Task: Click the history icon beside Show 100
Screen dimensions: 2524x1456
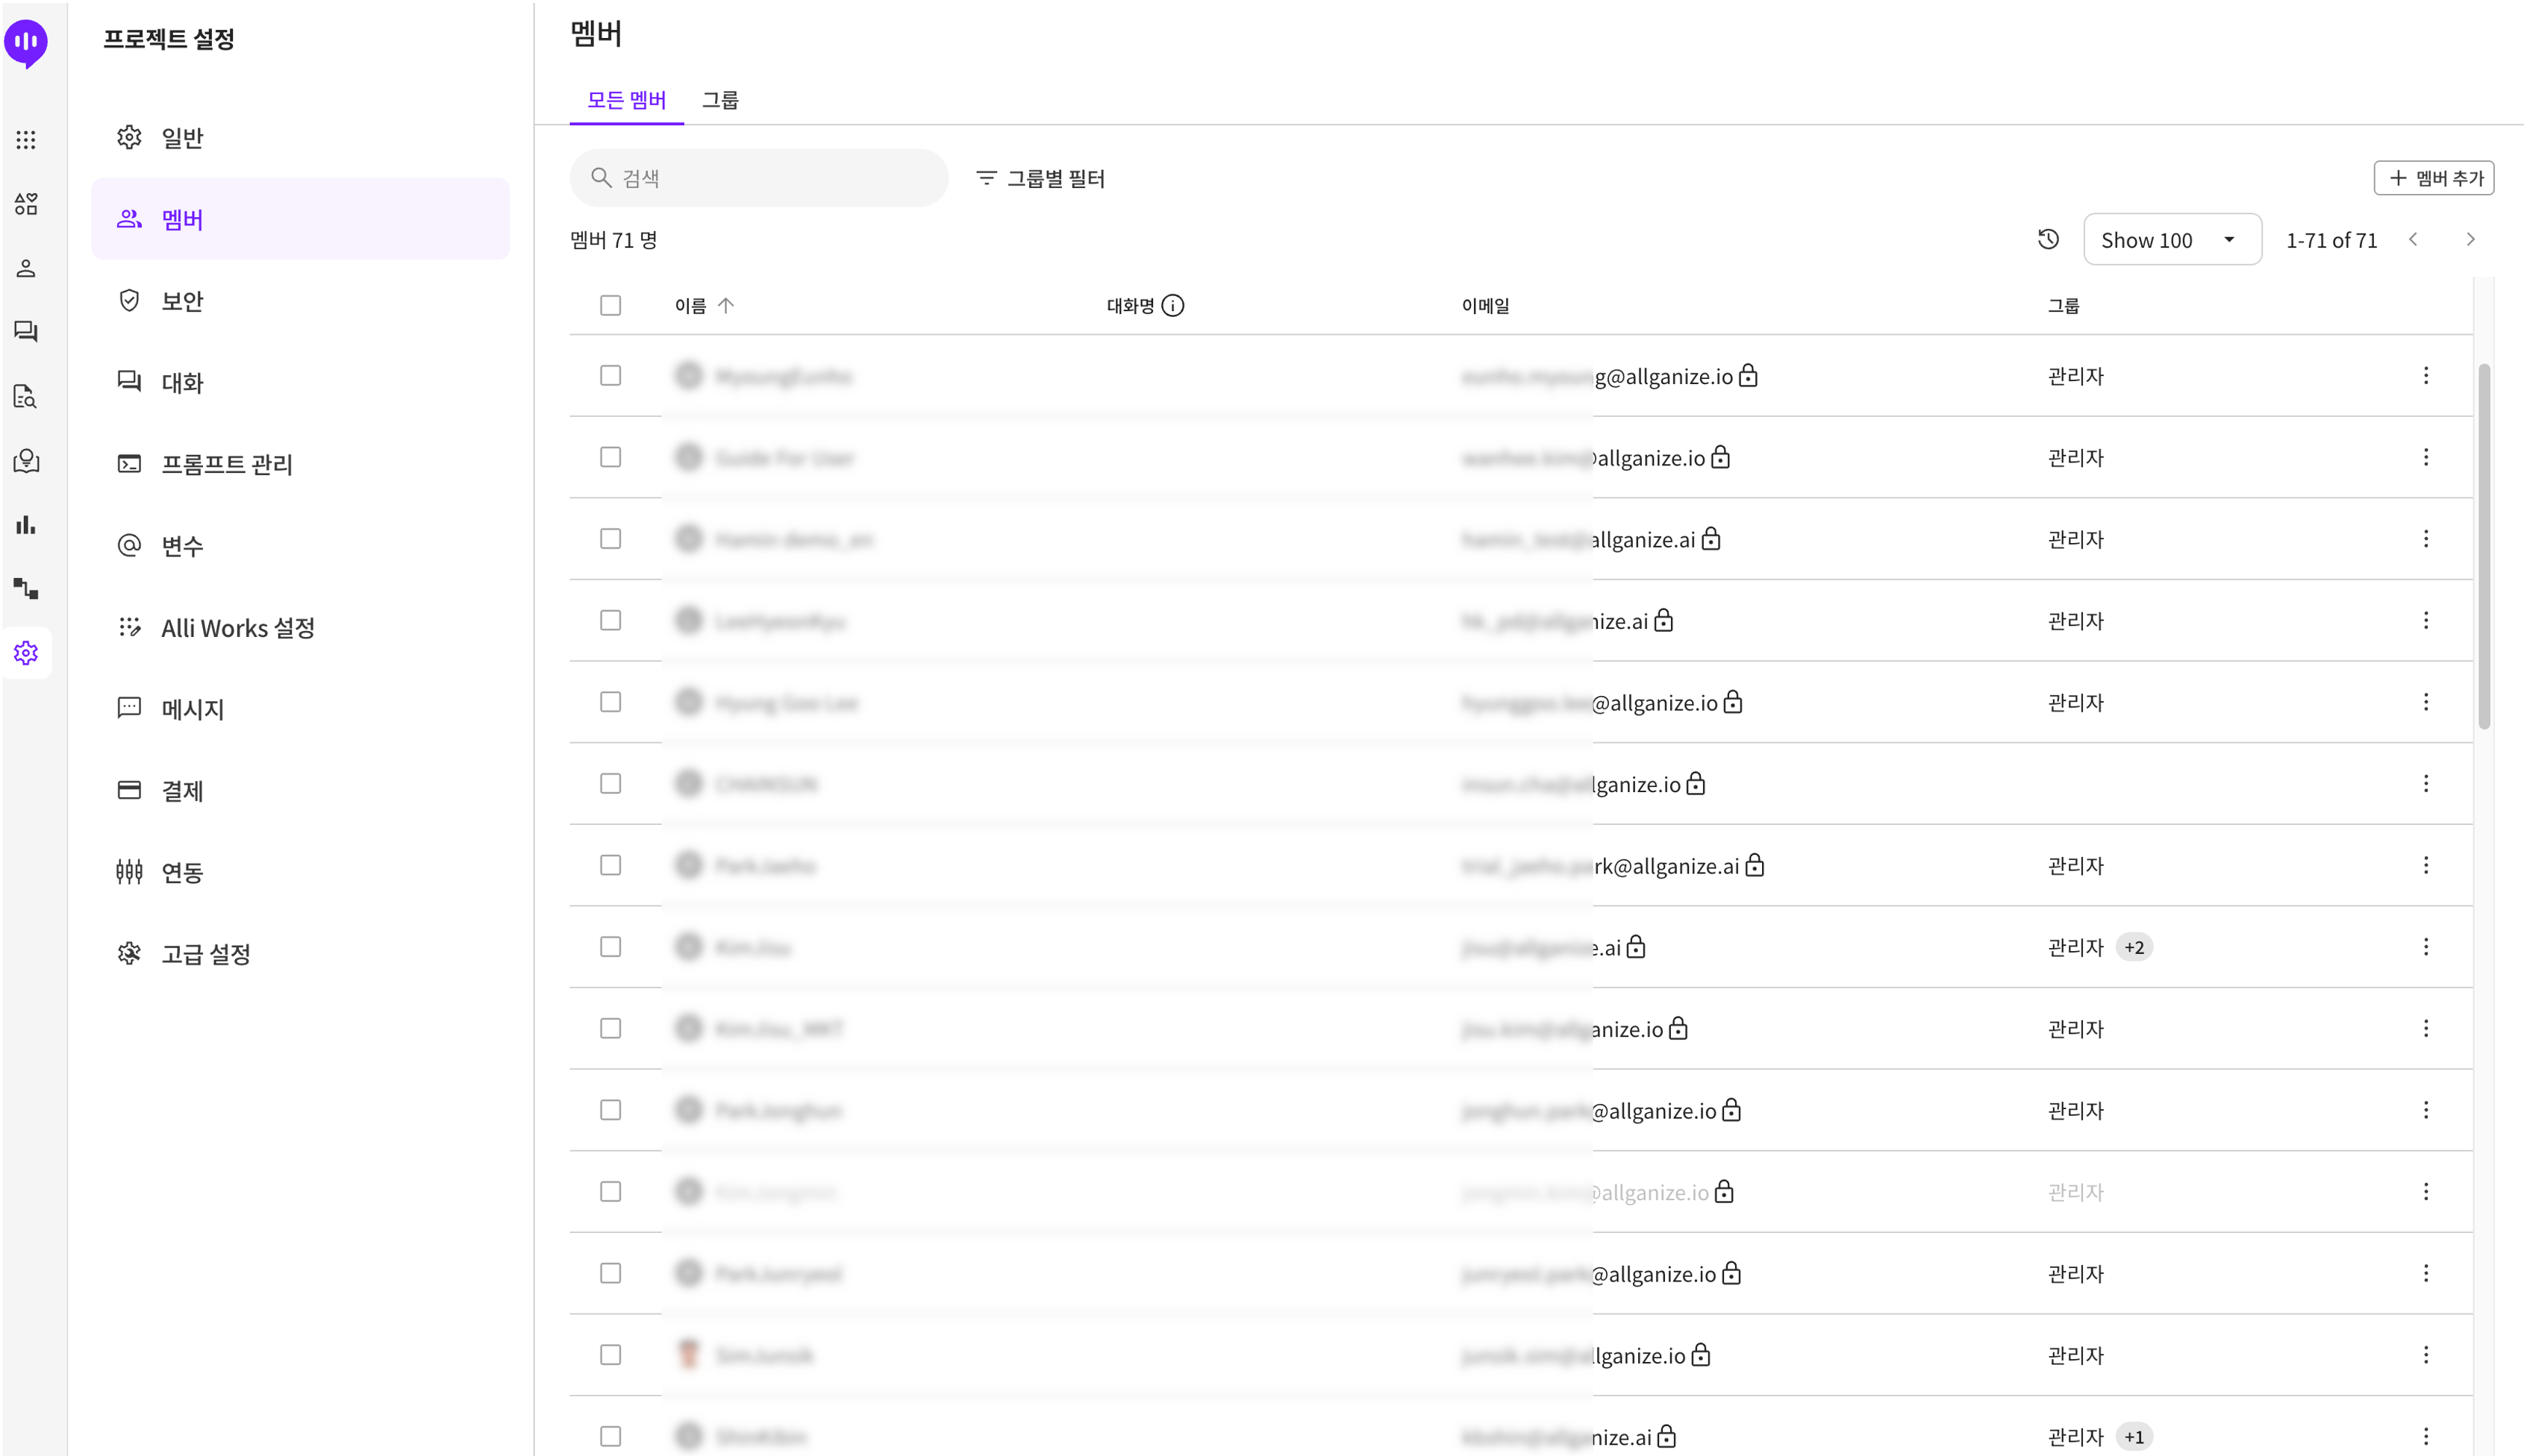Action: pos(2048,239)
